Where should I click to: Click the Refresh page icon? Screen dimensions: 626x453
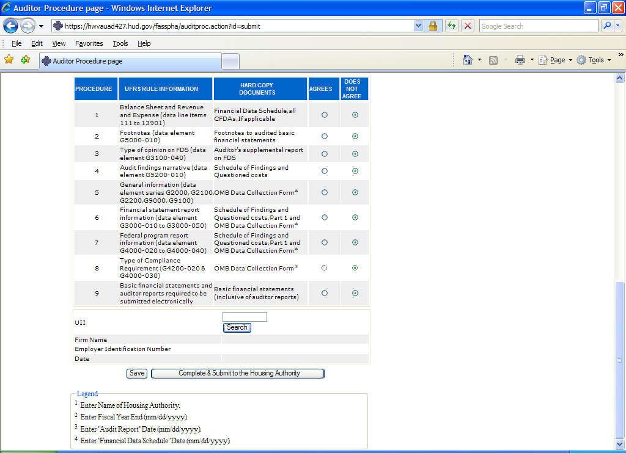click(x=452, y=26)
